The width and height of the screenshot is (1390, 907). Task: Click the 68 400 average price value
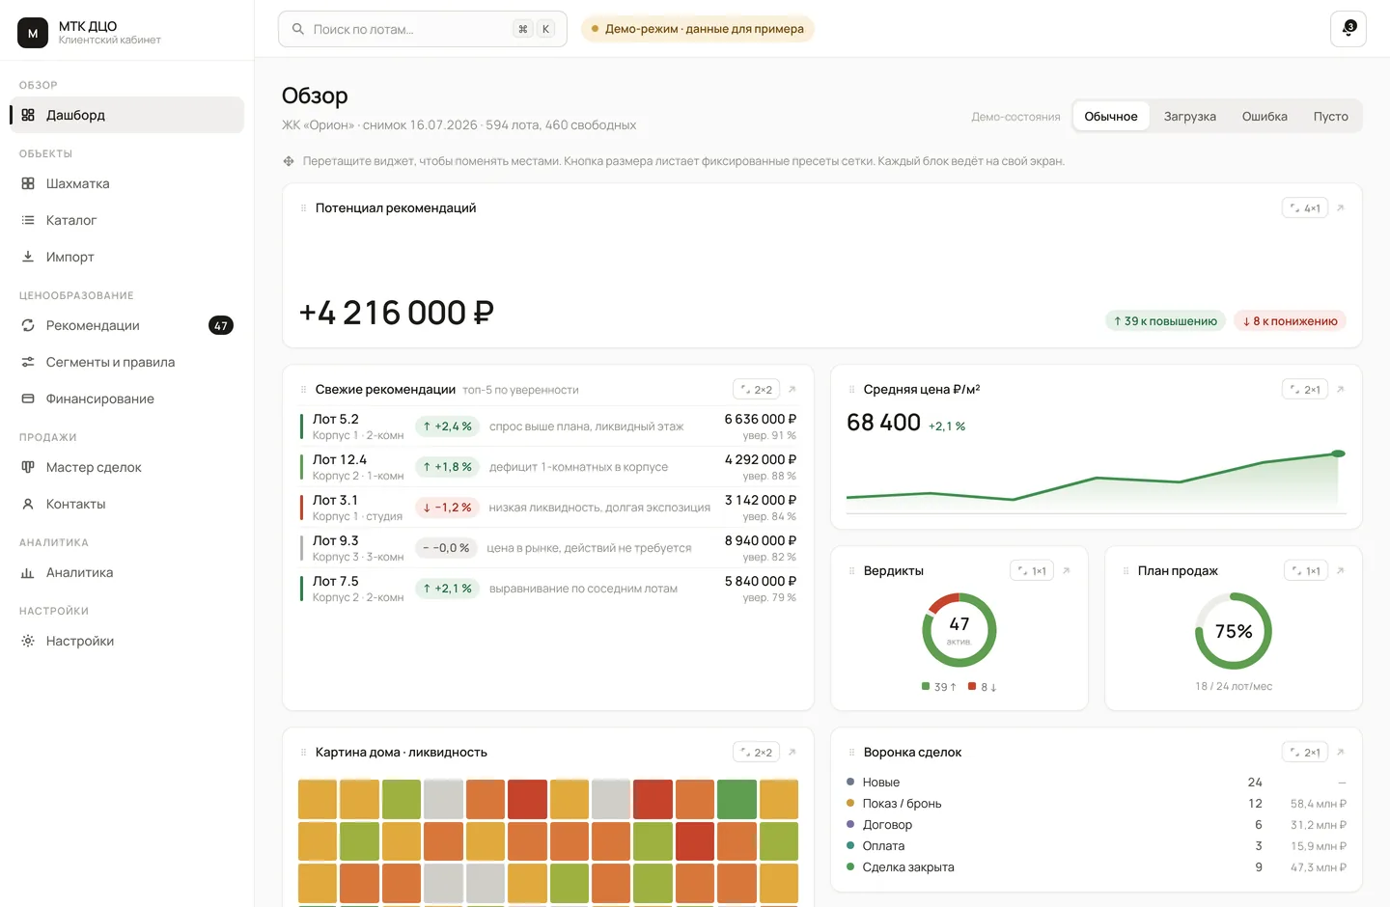[883, 423]
